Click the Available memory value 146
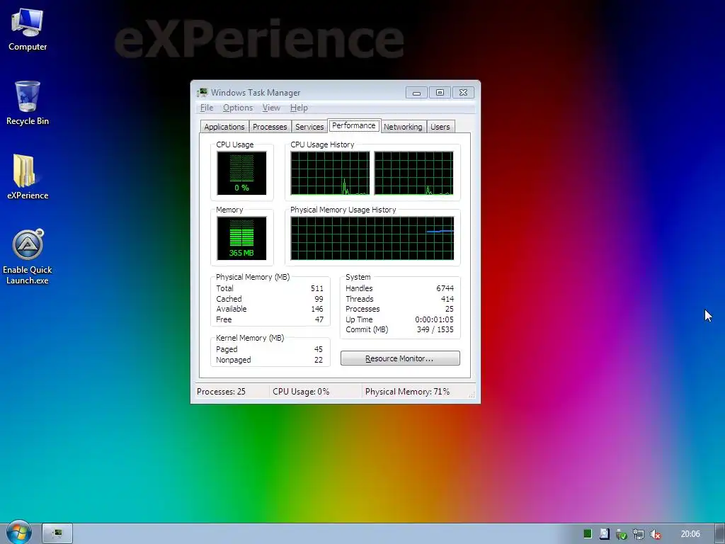725x544 pixels. 316,309
